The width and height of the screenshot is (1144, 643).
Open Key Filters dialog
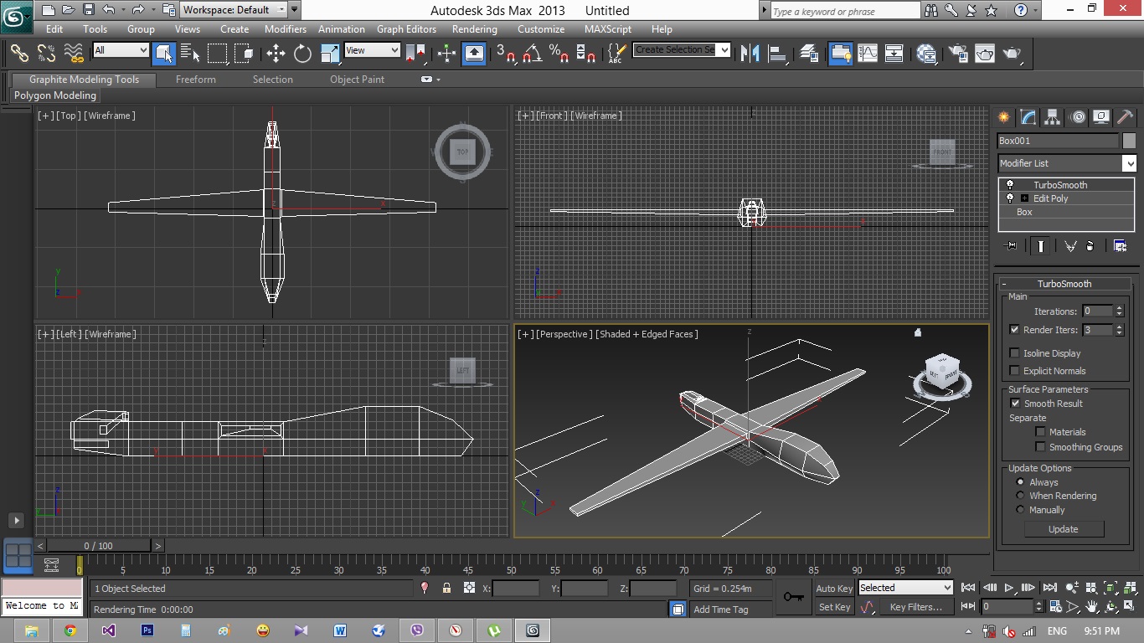[915, 607]
